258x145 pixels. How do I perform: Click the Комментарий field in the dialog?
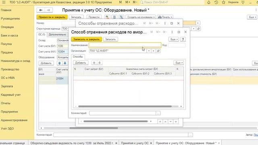[x=123, y=113]
